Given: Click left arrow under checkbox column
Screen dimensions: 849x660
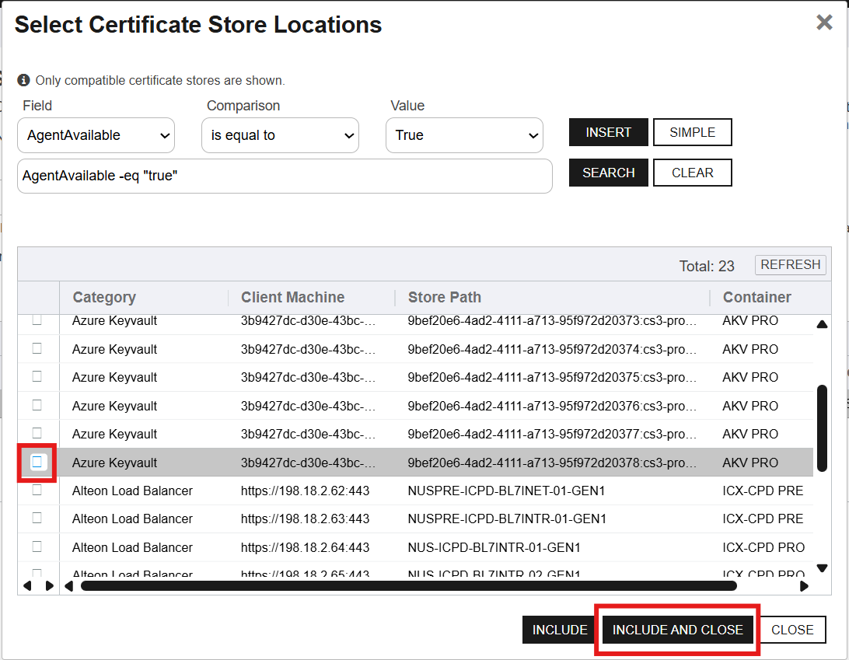Looking at the screenshot, I should tap(27, 586).
